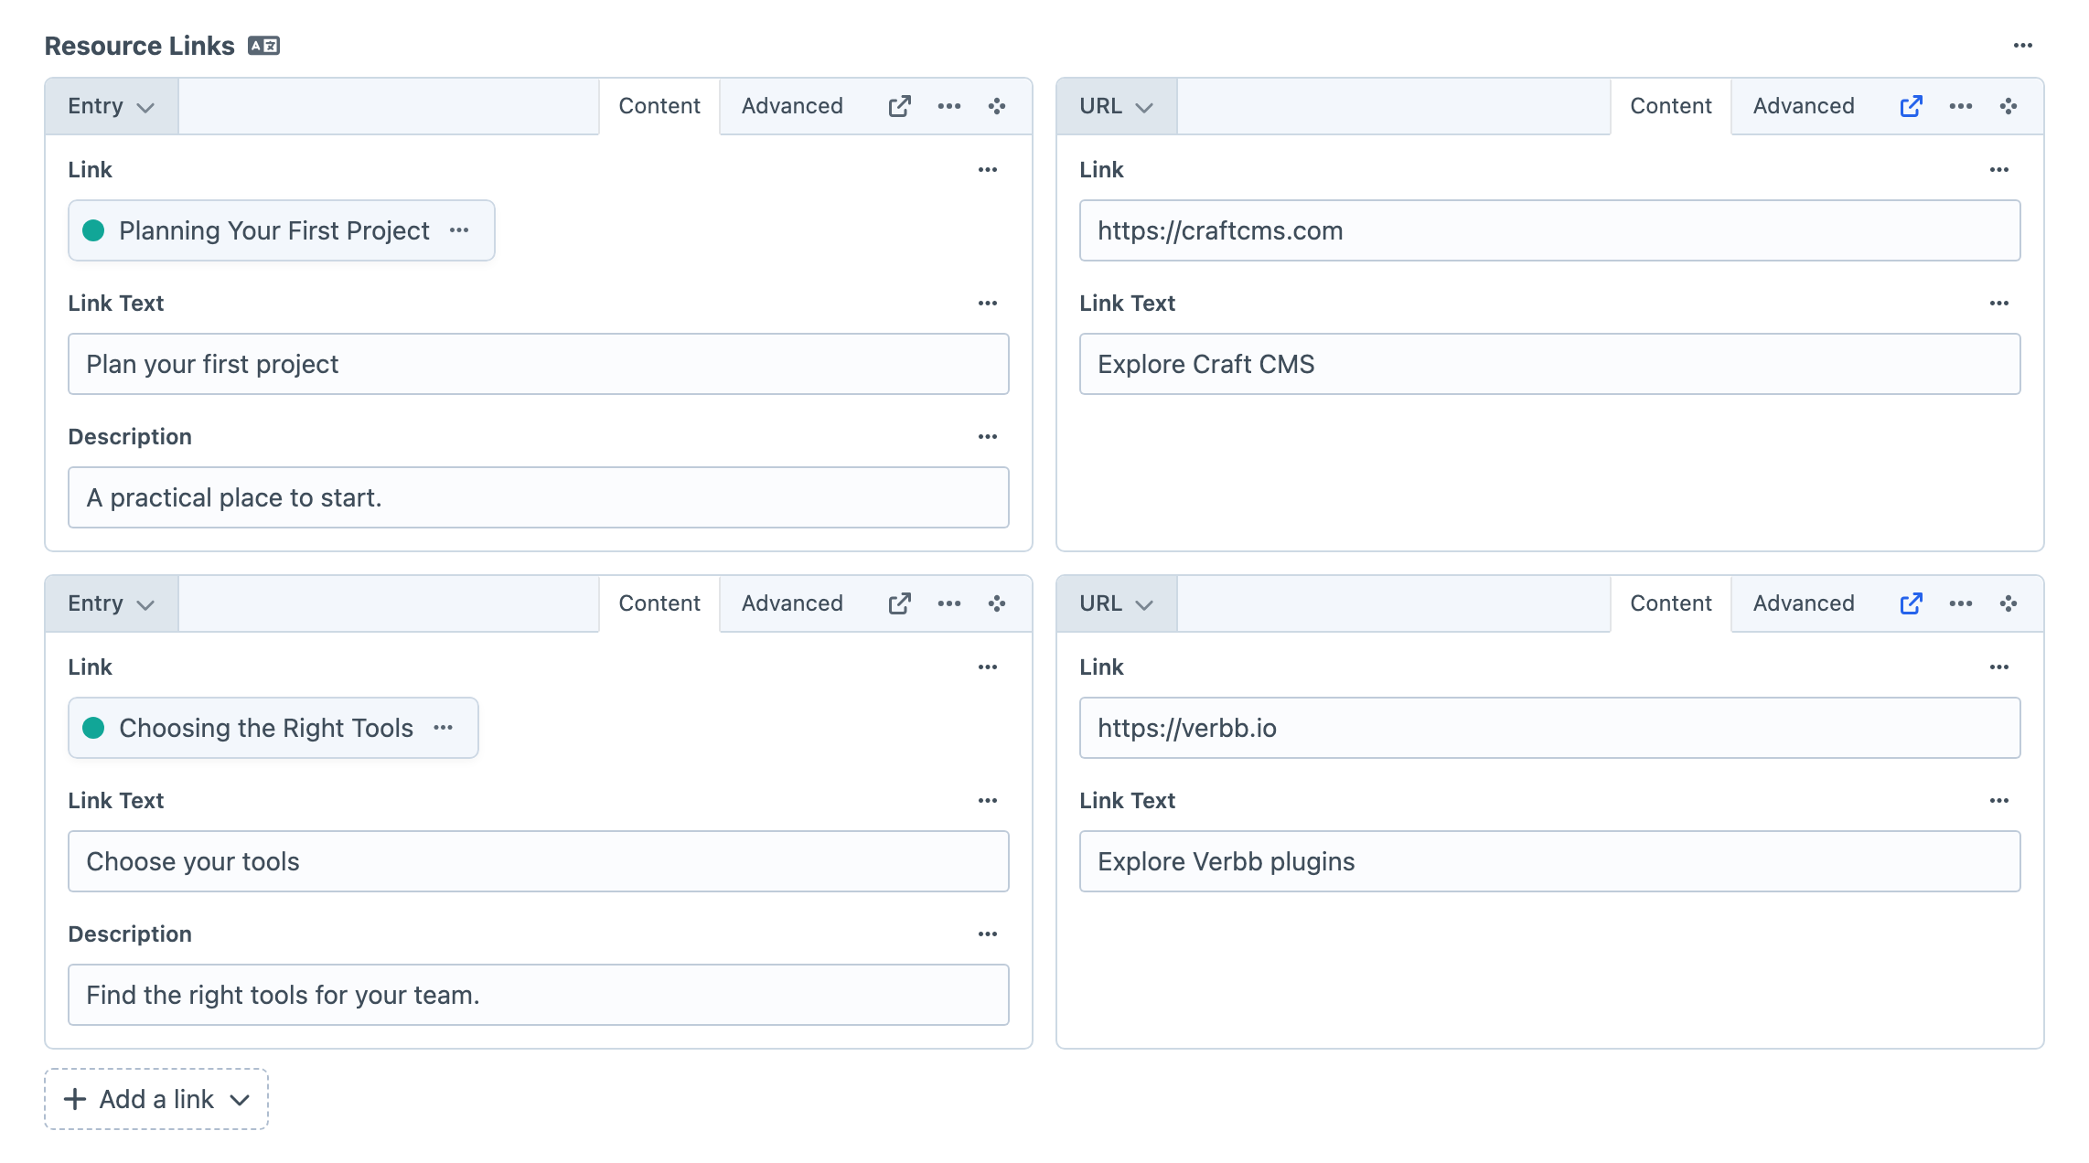Open block actions menu for Choosing the Right Tools block
Image resolution: width=2089 pixels, height=1163 pixels.
click(949, 603)
